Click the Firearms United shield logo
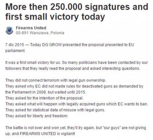The image size is (153, 140). point(9,31)
